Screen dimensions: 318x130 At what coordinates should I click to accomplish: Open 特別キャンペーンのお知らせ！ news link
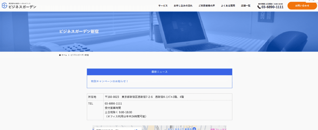110,81
